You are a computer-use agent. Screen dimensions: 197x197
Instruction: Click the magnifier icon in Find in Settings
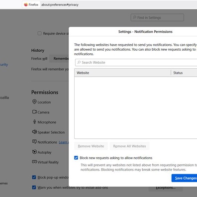pyautogui.click(x=135, y=17)
